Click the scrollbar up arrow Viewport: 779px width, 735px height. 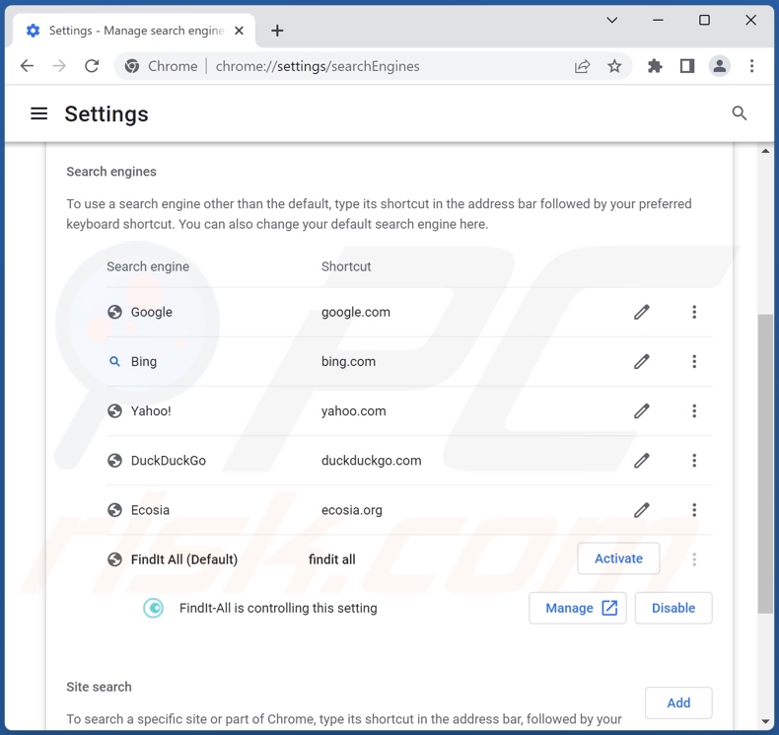pyautogui.click(x=765, y=151)
